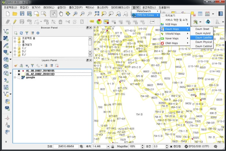Increase the Magnifier spinbox value
Image resolution: width=226 pixels, height=151 pixels.
pos(143,146)
